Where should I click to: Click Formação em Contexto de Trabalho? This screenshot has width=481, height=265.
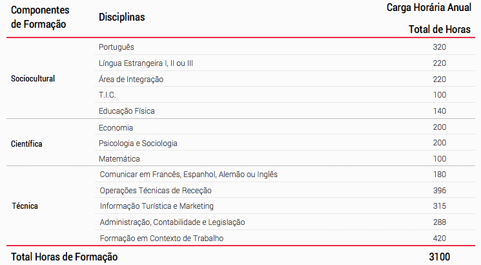(161, 238)
